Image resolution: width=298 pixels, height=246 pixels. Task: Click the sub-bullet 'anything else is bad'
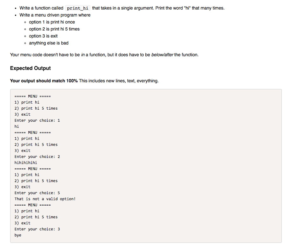[49, 43]
